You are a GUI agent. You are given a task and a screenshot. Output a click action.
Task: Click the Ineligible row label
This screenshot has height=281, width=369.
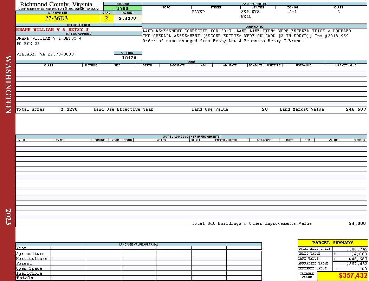pyautogui.click(x=29, y=274)
